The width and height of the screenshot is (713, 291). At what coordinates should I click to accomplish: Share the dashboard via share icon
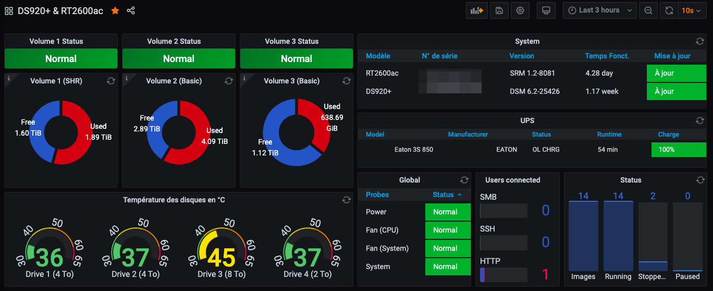tap(131, 10)
